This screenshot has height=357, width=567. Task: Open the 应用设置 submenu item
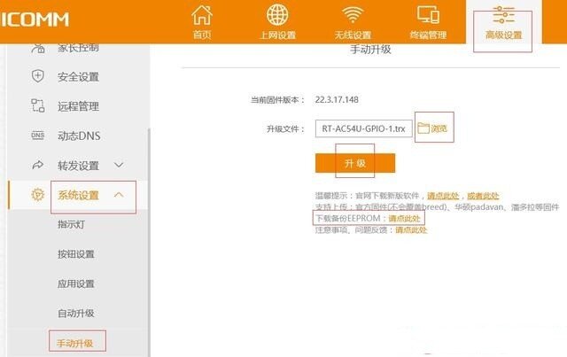click(x=76, y=284)
